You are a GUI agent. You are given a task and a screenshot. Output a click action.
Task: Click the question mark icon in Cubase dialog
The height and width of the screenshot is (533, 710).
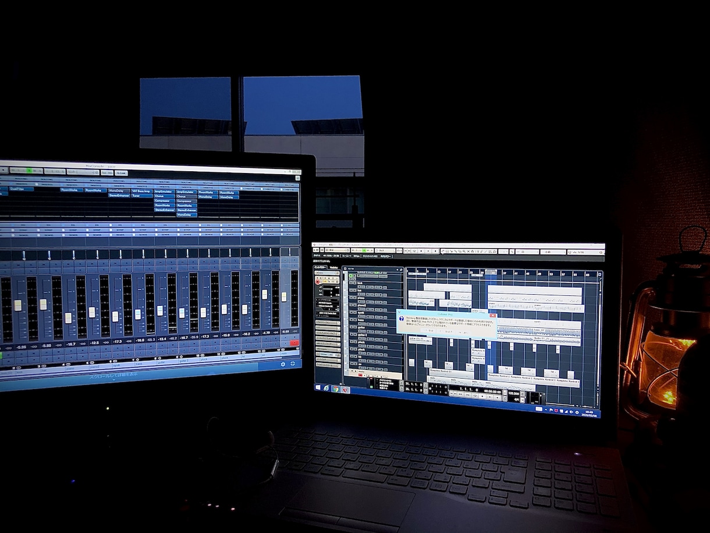coord(401,318)
